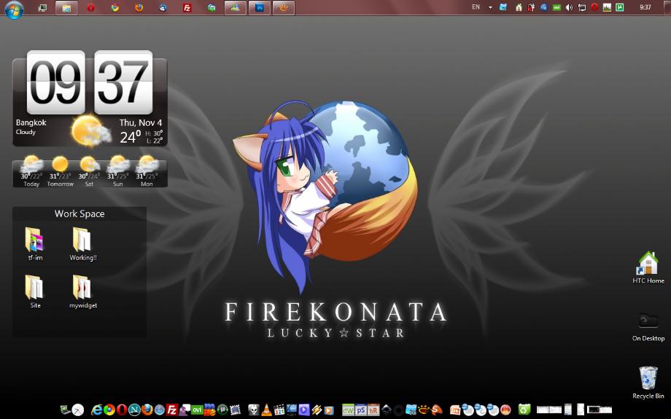Launch Chrome from the bottom dock
The height and width of the screenshot is (419, 671).
tap(109, 410)
